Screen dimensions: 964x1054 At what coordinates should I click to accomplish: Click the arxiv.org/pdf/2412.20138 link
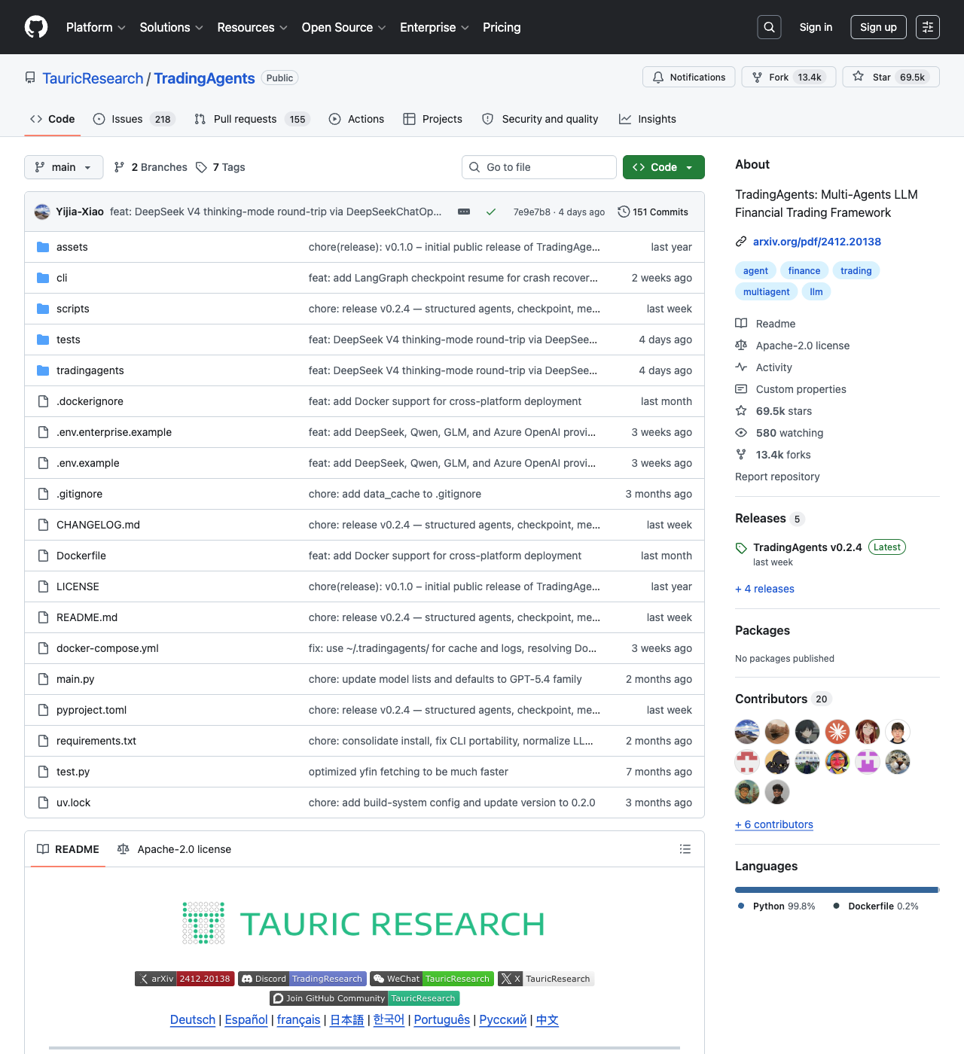(x=817, y=242)
